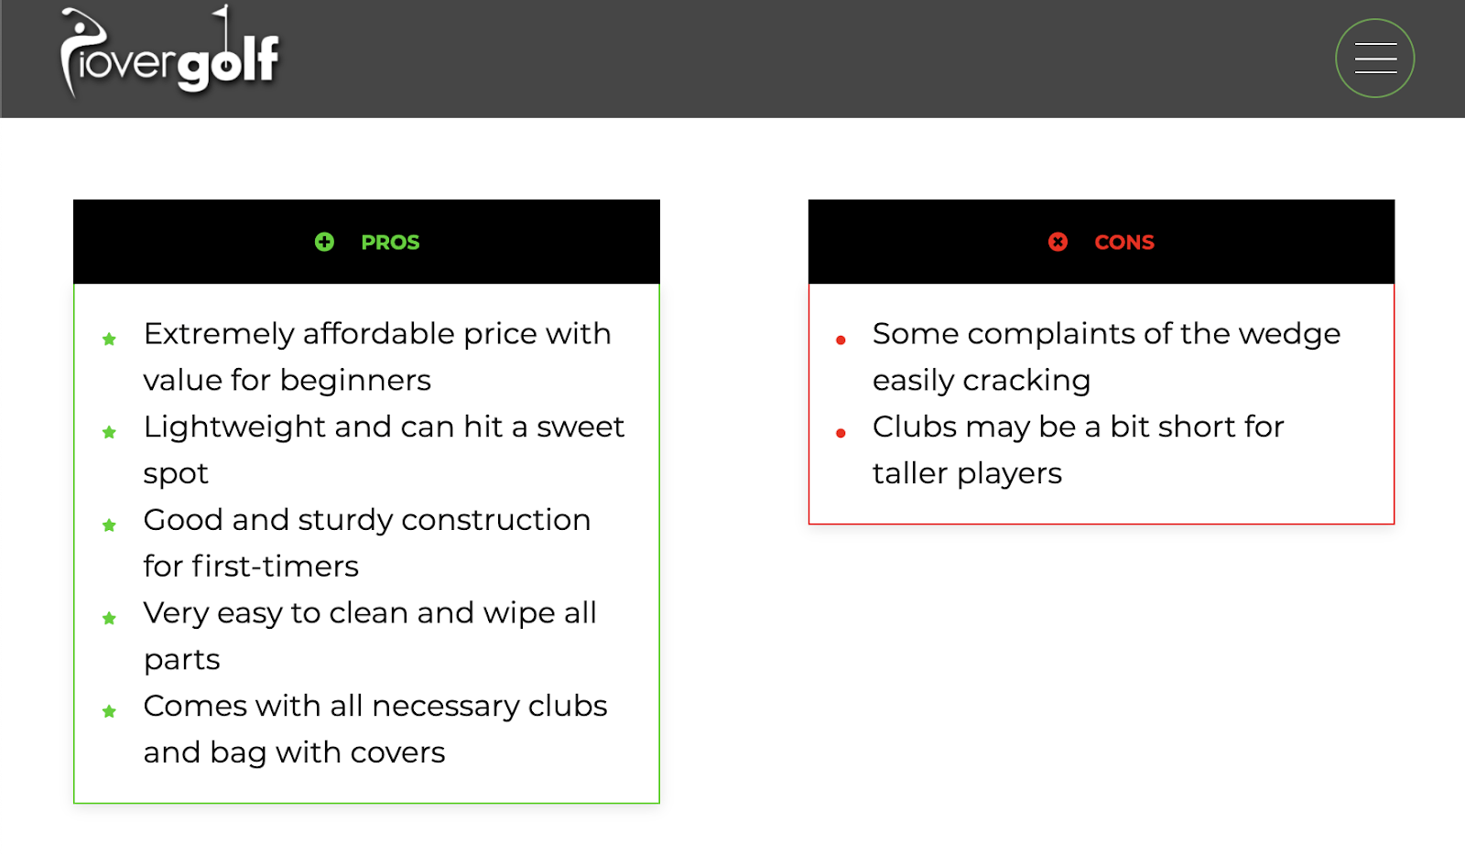
Task: Click the text Lightweight and can hit a sweet spot
Action: pyautogui.click(x=384, y=449)
